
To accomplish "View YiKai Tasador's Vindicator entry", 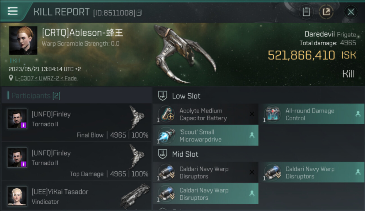I will tap(76, 196).
